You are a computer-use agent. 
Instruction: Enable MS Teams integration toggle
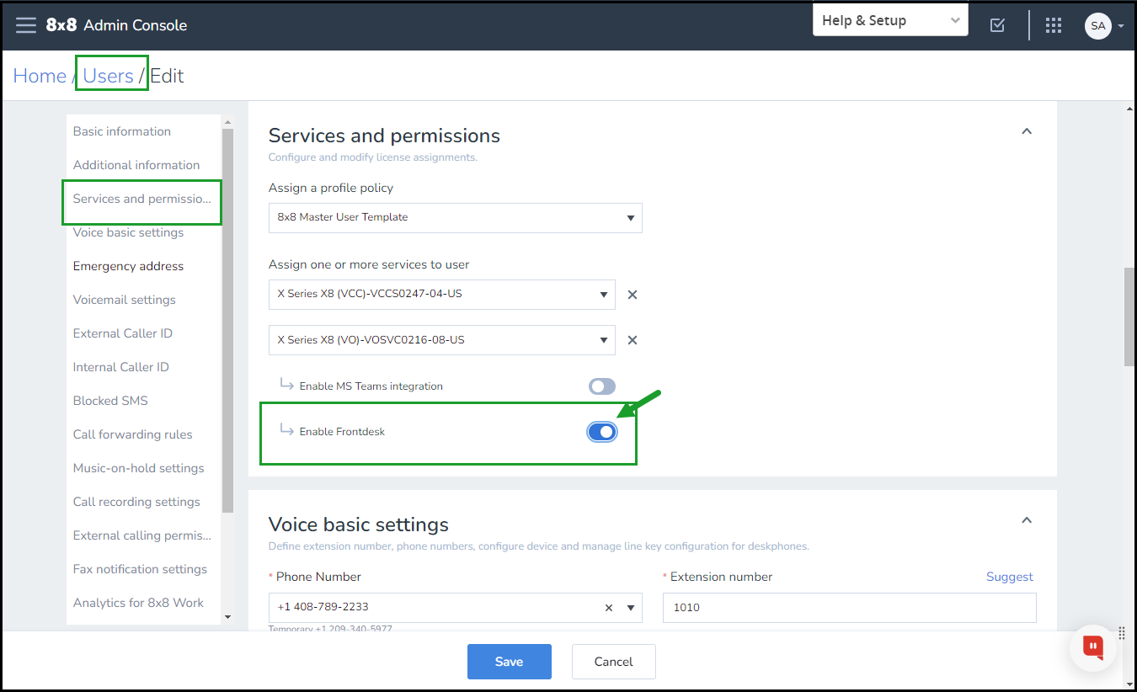[602, 386]
